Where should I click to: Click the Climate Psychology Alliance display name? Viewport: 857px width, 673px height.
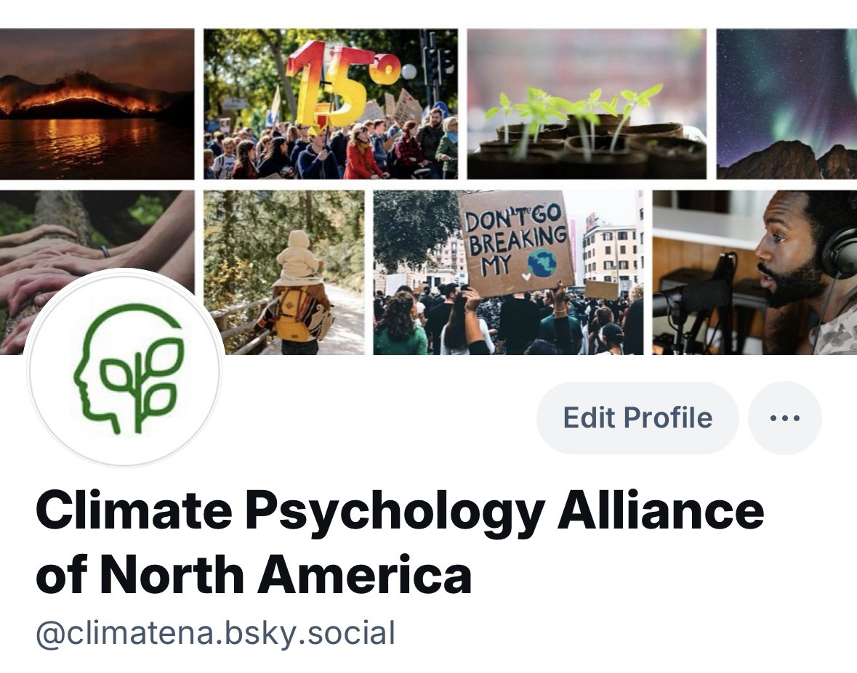(x=400, y=542)
